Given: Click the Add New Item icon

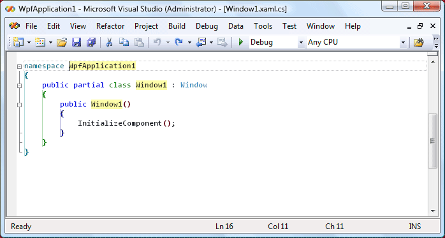Looking at the screenshot, I should point(40,43).
